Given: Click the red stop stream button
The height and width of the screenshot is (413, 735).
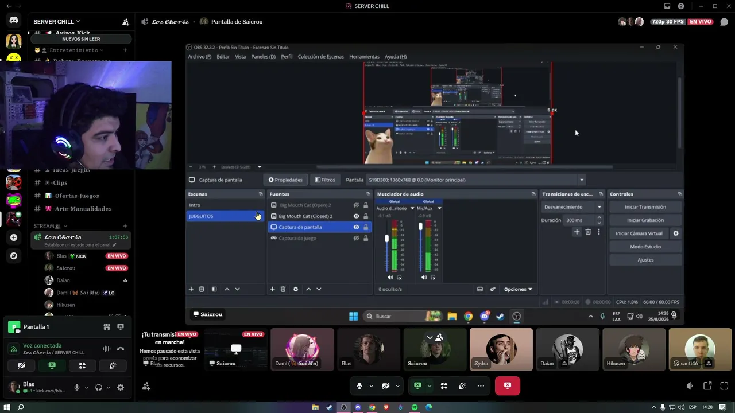Looking at the screenshot, I should tap(508, 386).
